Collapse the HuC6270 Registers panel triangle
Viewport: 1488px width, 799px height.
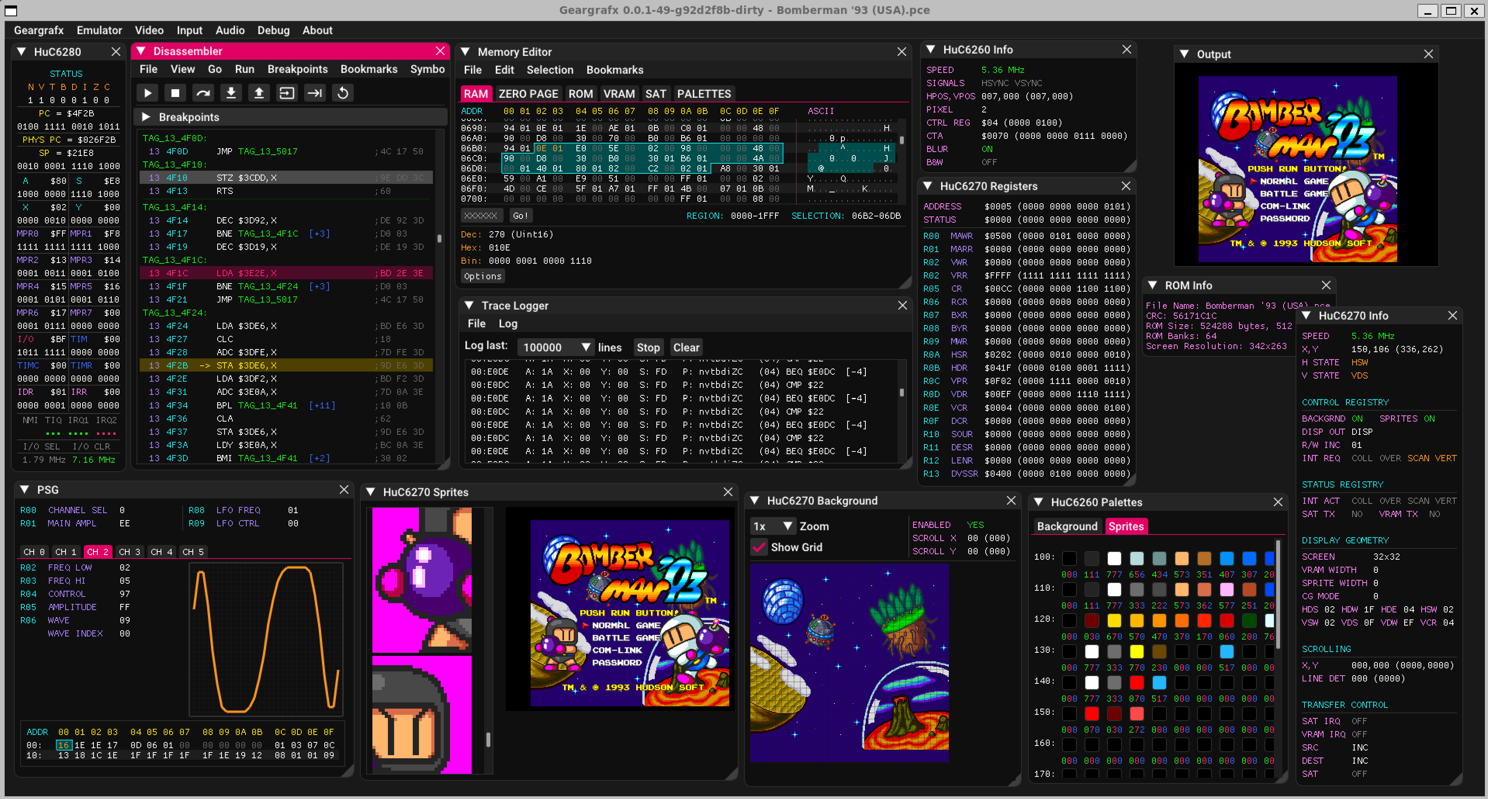[927, 186]
